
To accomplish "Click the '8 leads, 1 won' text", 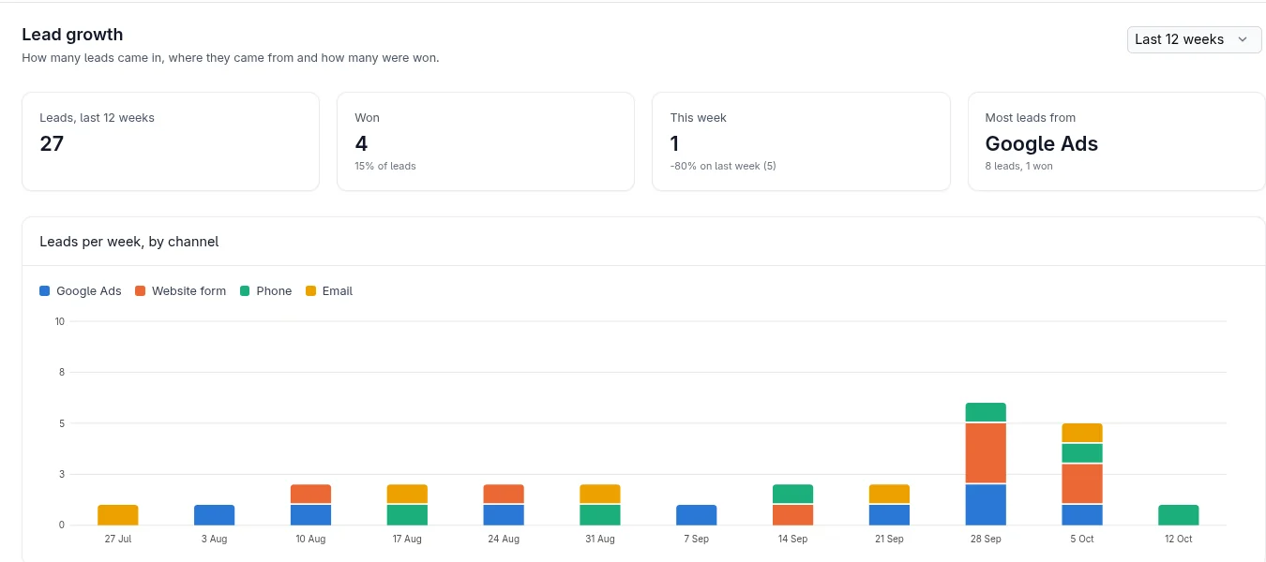I will [x=1019, y=166].
